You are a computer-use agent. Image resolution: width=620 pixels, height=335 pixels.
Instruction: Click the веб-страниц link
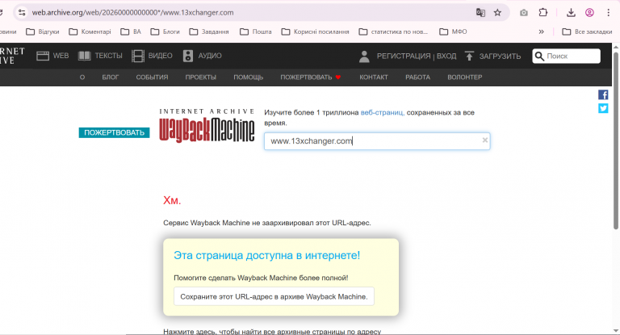[x=382, y=112]
